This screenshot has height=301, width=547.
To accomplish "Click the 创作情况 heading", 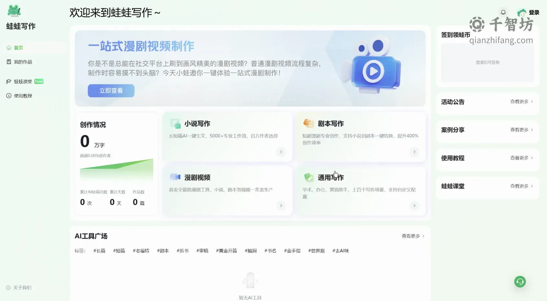I will [x=93, y=125].
